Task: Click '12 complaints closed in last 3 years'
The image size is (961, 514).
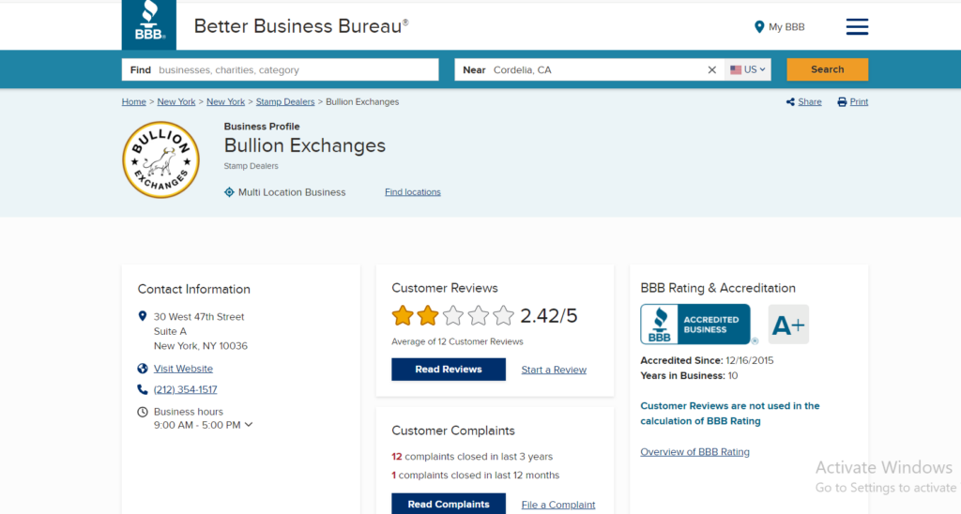Action: coord(472,457)
